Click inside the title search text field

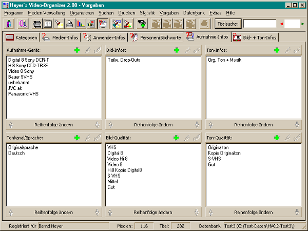[x=259, y=24]
